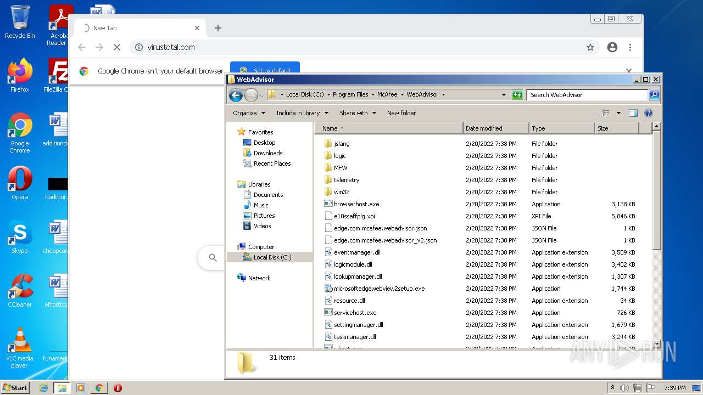Sort files by the Date modified column
This screenshot has width=703, height=395.
point(496,128)
